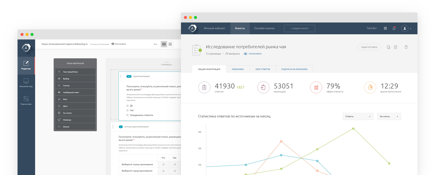This screenshot has width=435, height=175.
Task: Select the Да radio option
Action: 128,106
